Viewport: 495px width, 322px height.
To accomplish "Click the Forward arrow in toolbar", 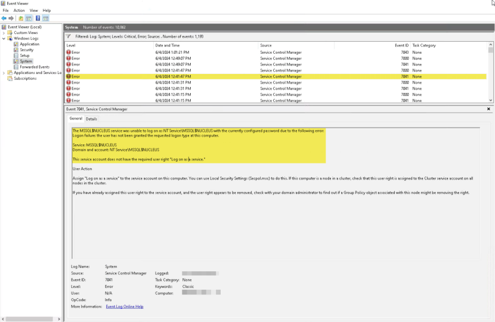I will pyautogui.click(x=11, y=18).
